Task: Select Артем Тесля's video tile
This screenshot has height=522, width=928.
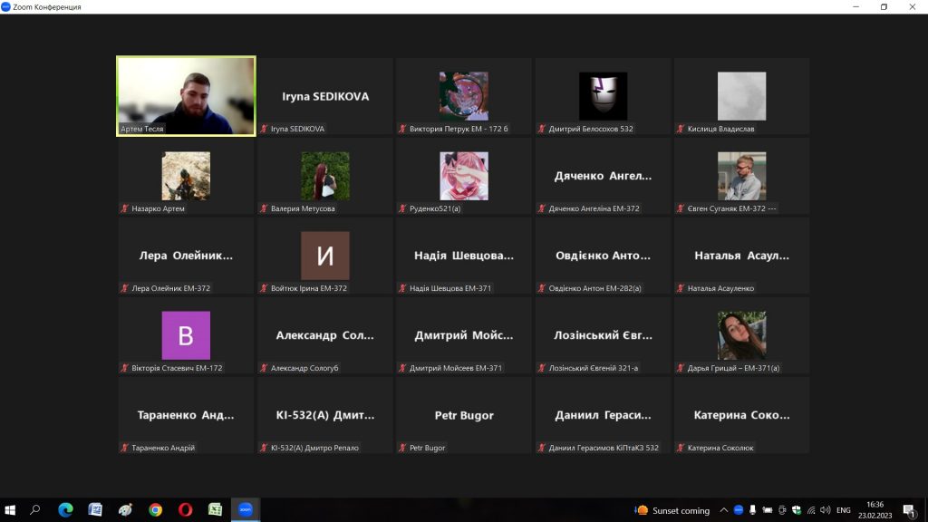Action: point(186,95)
